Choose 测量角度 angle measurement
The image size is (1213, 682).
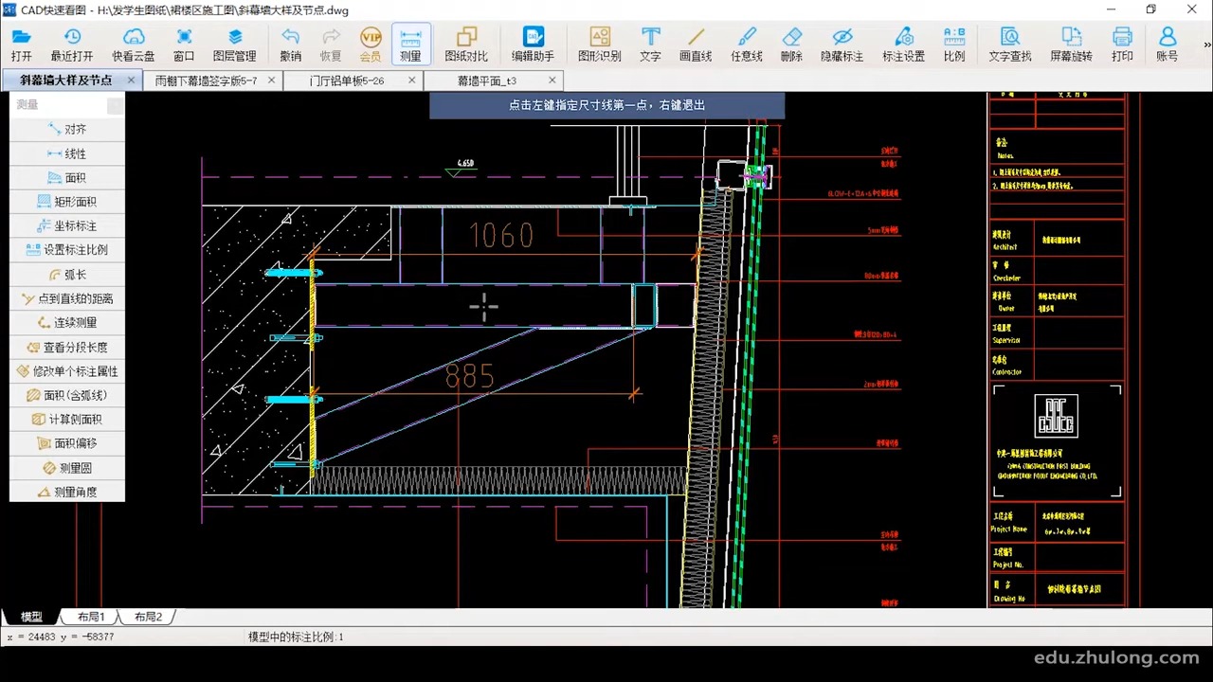[x=67, y=492]
